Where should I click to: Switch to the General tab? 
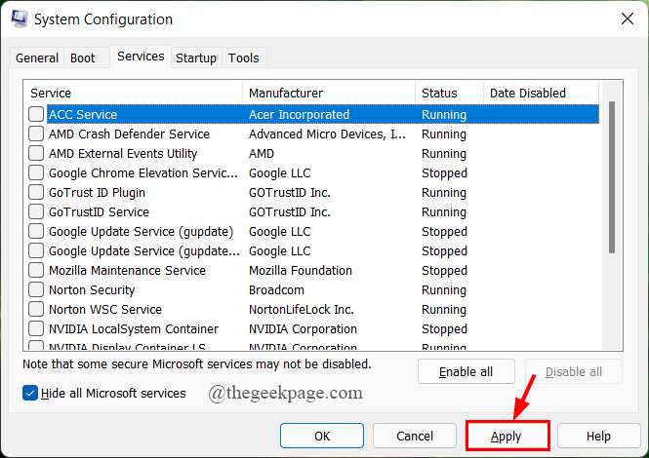click(x=37, y=57)
